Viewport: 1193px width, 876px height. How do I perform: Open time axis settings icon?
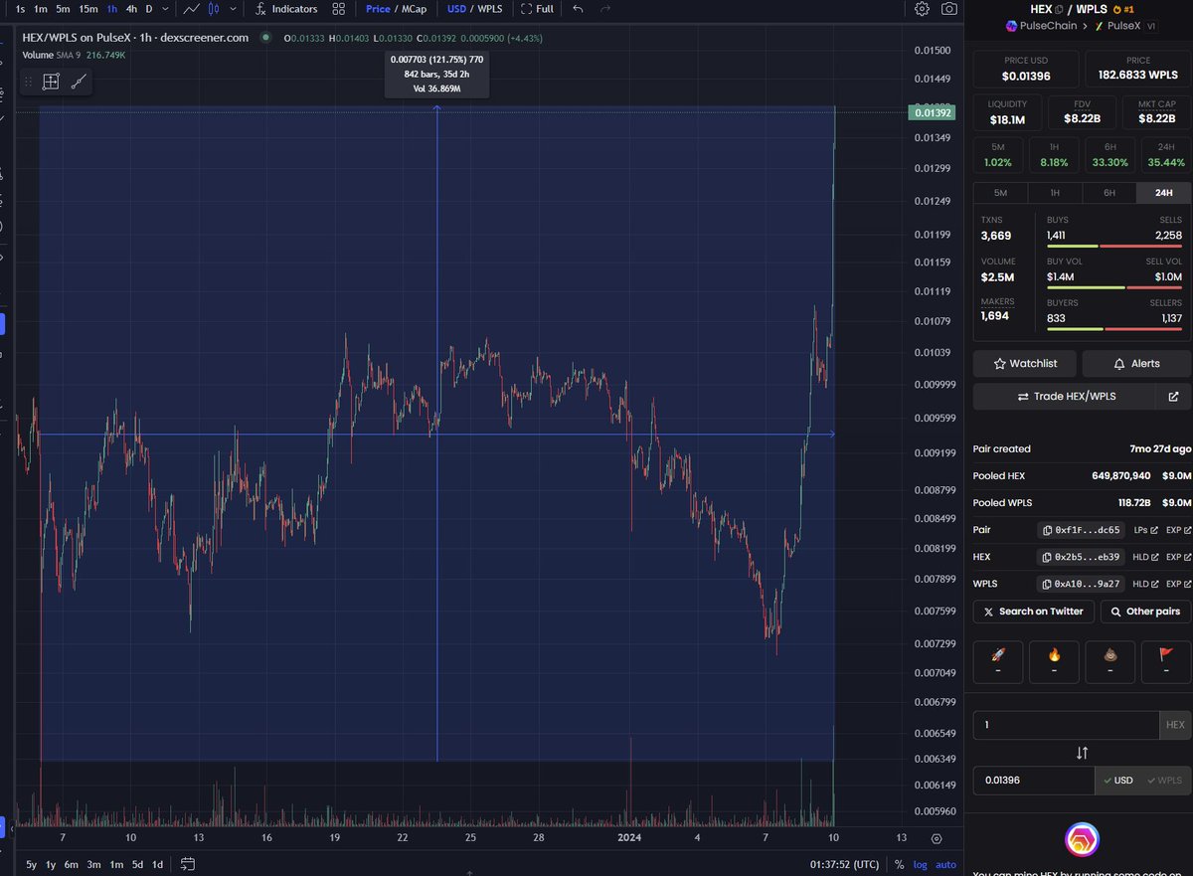937,838
